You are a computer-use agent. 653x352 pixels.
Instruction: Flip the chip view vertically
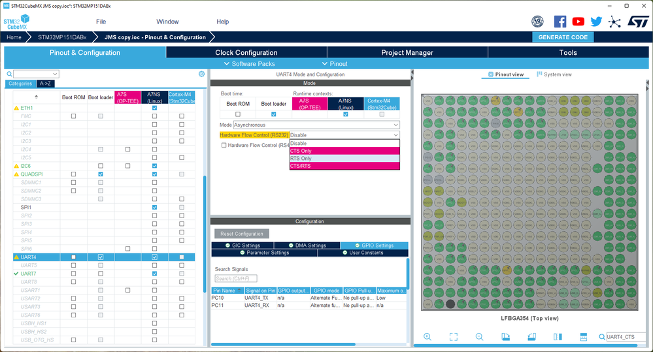point(584,336)
